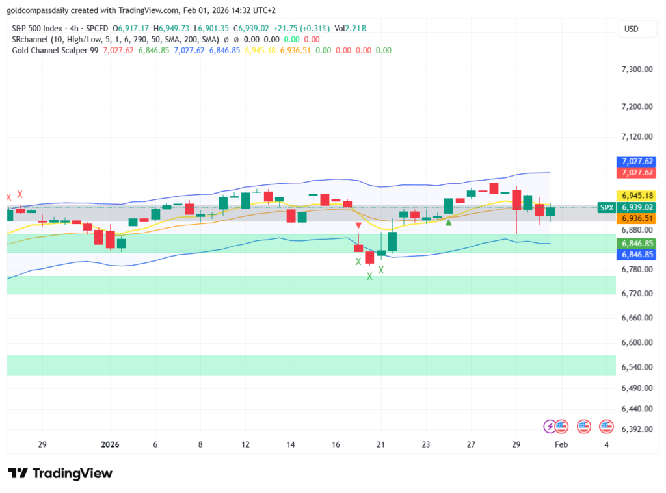Screen dimensions: 666x493
Task: Click the SPX price label on the axis
Action: pyautogui.click(x=606, y=208)
